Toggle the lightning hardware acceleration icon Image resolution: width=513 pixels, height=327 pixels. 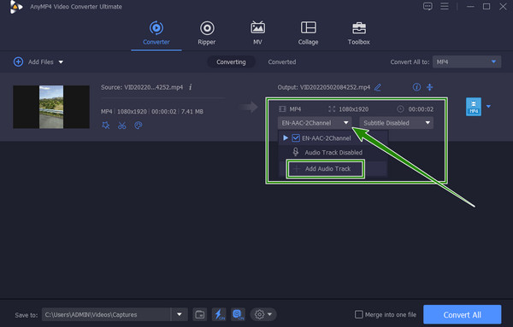click(219, 314)
